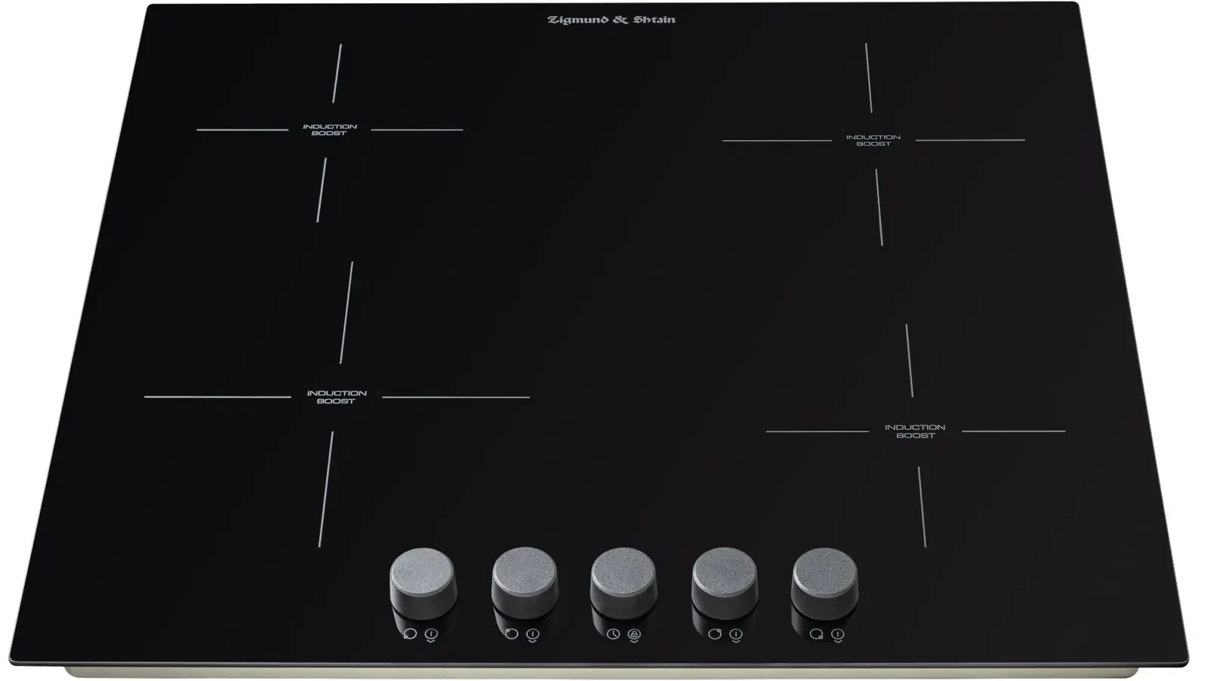Tap the rear-right zone indicator icon

pos(714,634)
